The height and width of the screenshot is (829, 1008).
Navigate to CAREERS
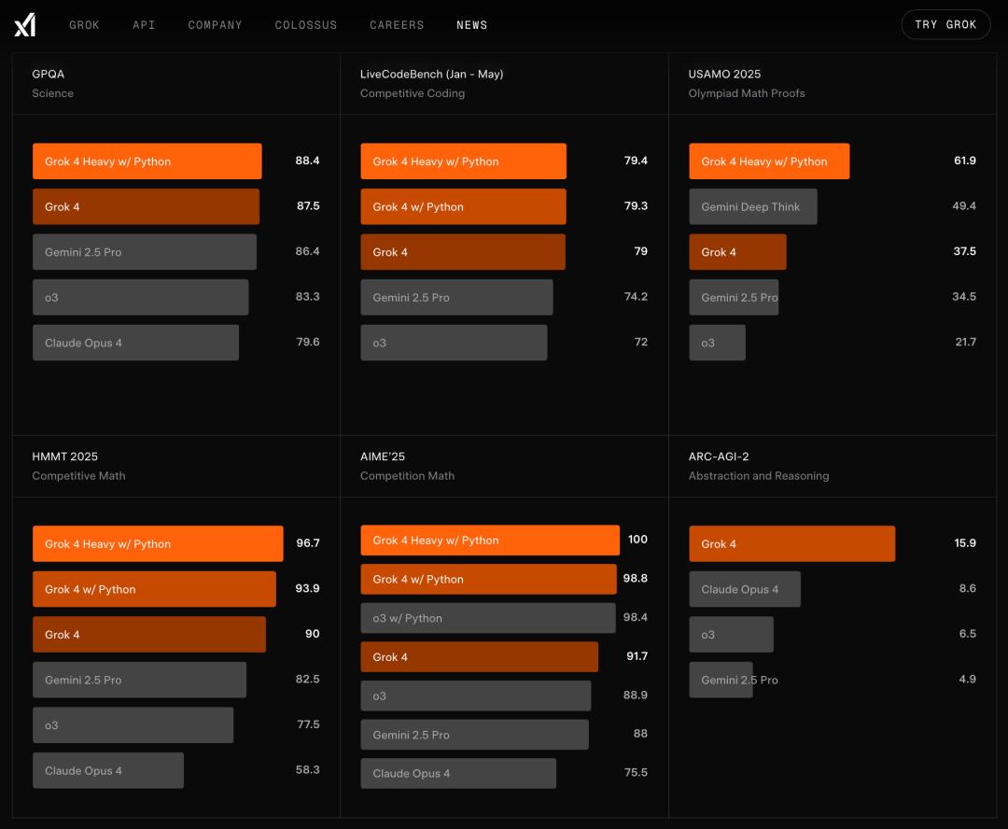coord(397,25)
